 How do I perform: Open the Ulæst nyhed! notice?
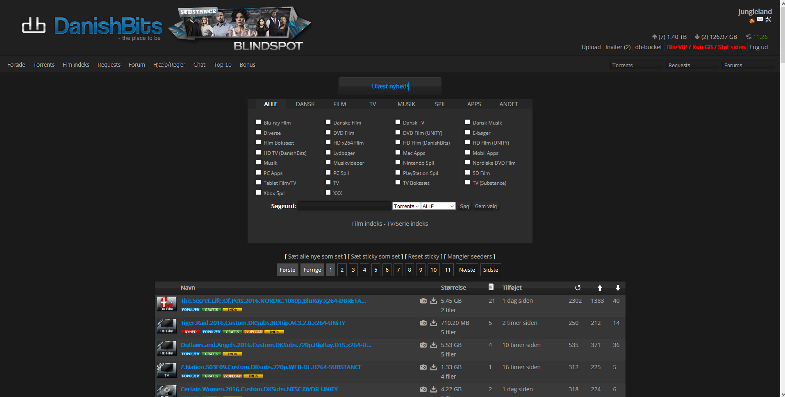tap(390, 86)
